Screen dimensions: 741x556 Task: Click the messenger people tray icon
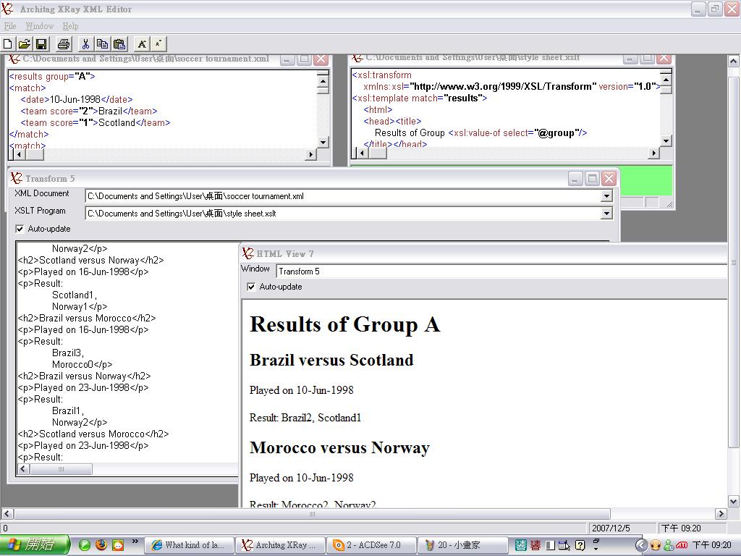(x=669, y=545)
